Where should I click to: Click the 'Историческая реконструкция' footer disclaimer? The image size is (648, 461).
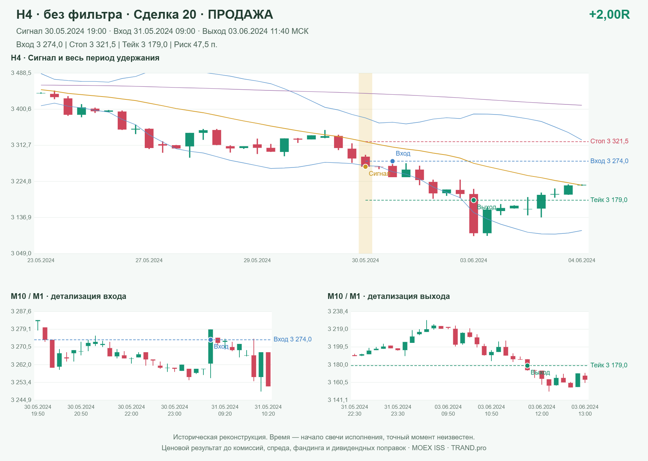point(324,437)
